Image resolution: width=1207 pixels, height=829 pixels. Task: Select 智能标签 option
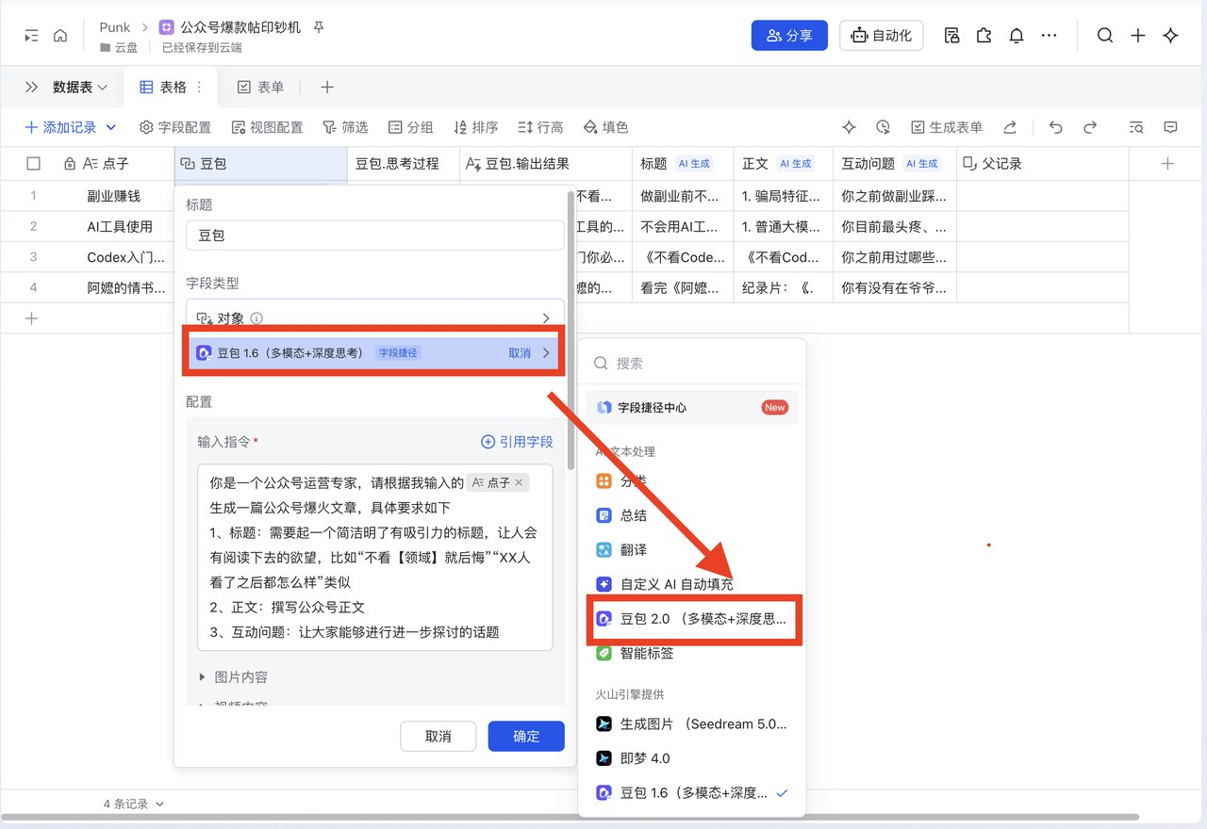[x=692, y=653]
